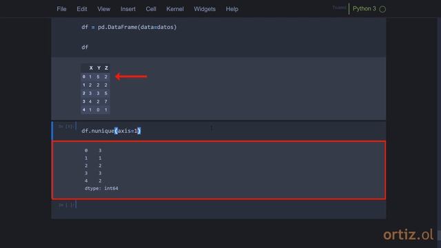This screenshot has width=441, height=248.
Task: Click the Y column header in the table
Action: pyautogui.click(x=99, y=68)
